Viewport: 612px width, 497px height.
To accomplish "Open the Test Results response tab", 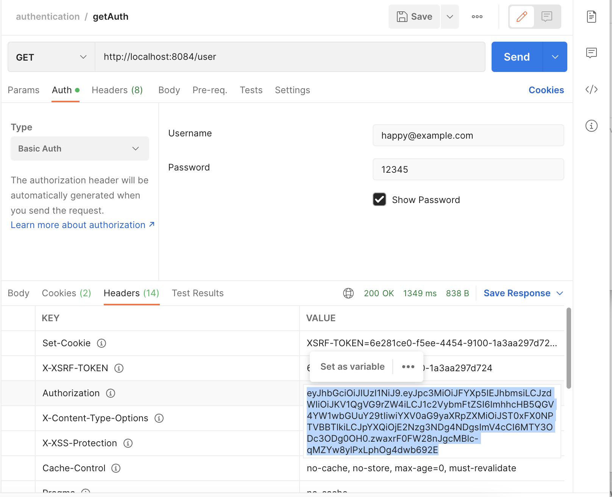I will click(x=198, y=293).
